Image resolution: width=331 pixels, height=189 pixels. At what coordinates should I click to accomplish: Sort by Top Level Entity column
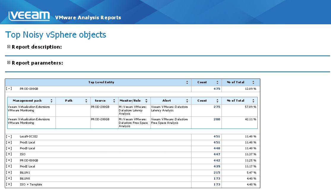pos(187,82)
